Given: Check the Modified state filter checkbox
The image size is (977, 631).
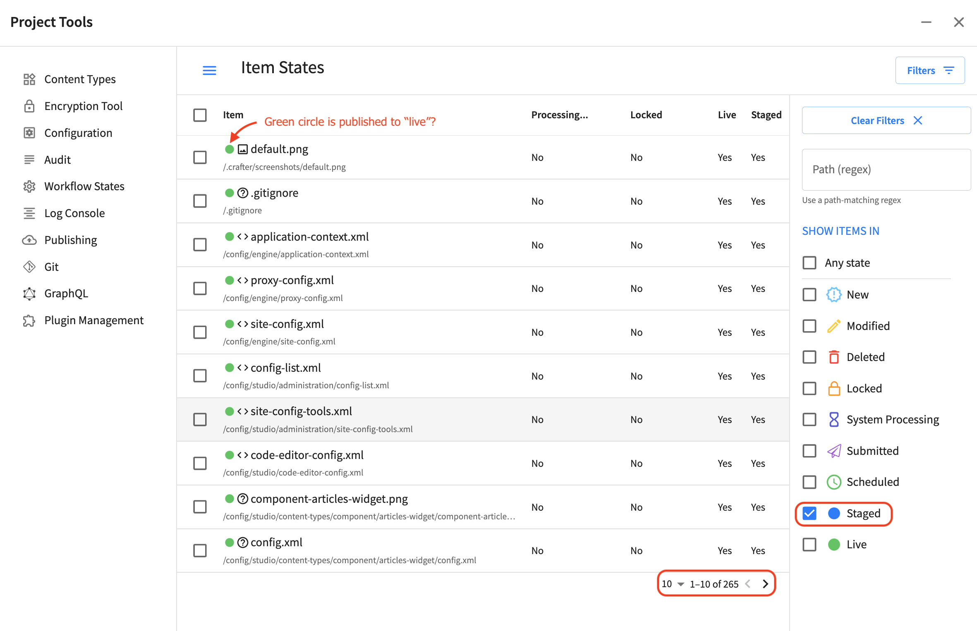Looking at the screenshot, I should pos(809,326).
